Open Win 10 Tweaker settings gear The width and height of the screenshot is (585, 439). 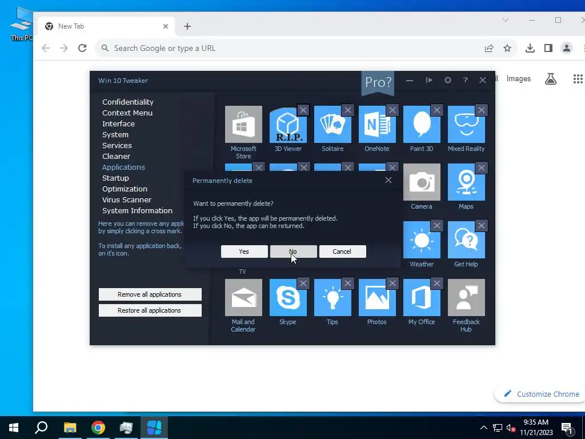[448, 80]
